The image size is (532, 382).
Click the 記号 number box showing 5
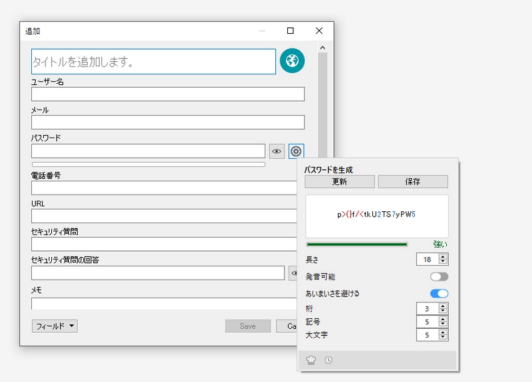(x=427, y=322)
